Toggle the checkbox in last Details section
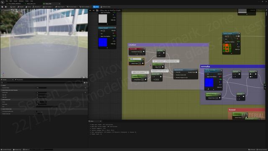This screenshot has width=268, height=151. click(x=37, y=111)
